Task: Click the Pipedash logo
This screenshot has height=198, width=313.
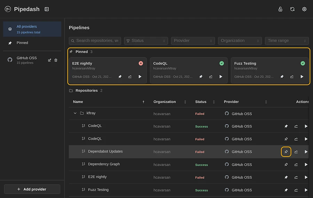Action: [8, 9]
